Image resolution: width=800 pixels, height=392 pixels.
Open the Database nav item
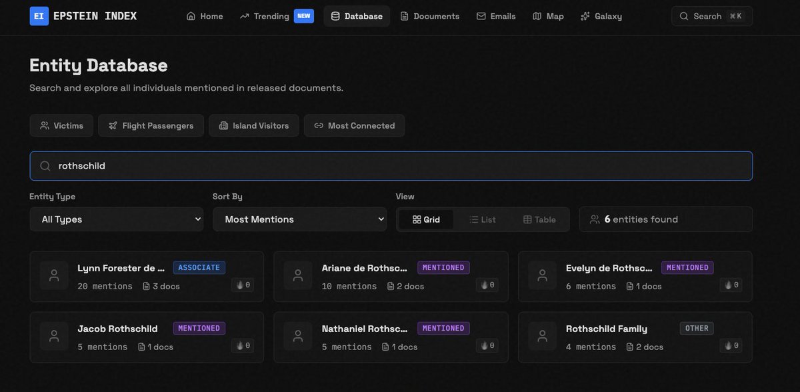(357, 16)
